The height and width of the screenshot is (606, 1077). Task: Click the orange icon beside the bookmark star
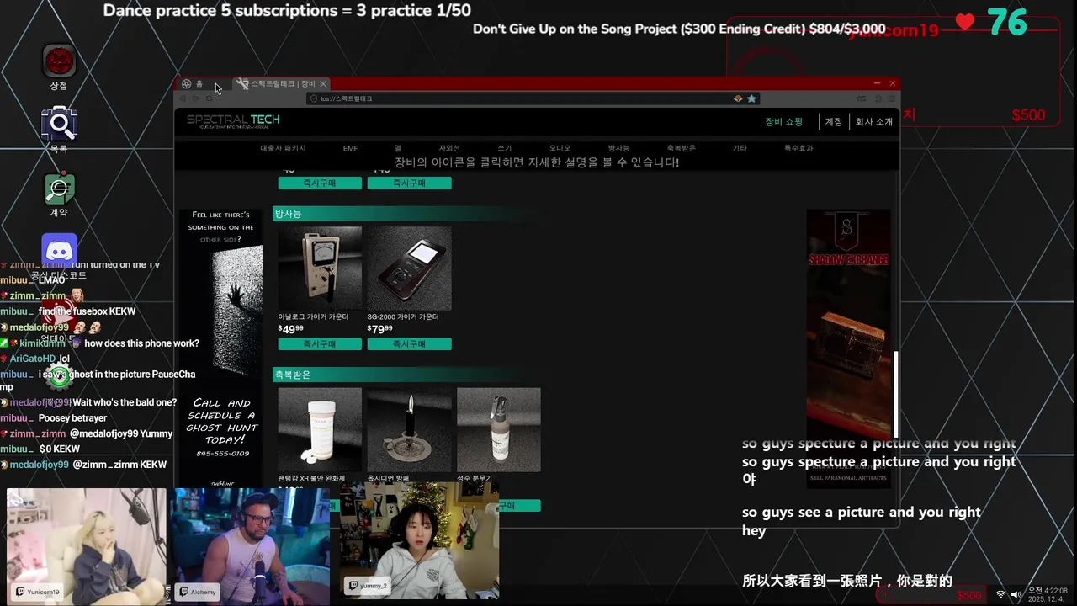coord(738,98)
